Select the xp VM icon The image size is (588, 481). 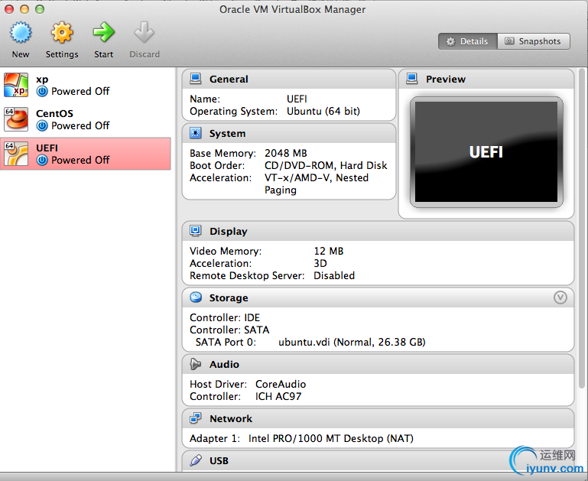(x=16, y=85)
